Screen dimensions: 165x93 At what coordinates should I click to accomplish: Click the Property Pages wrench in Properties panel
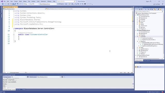click(140, 67)
